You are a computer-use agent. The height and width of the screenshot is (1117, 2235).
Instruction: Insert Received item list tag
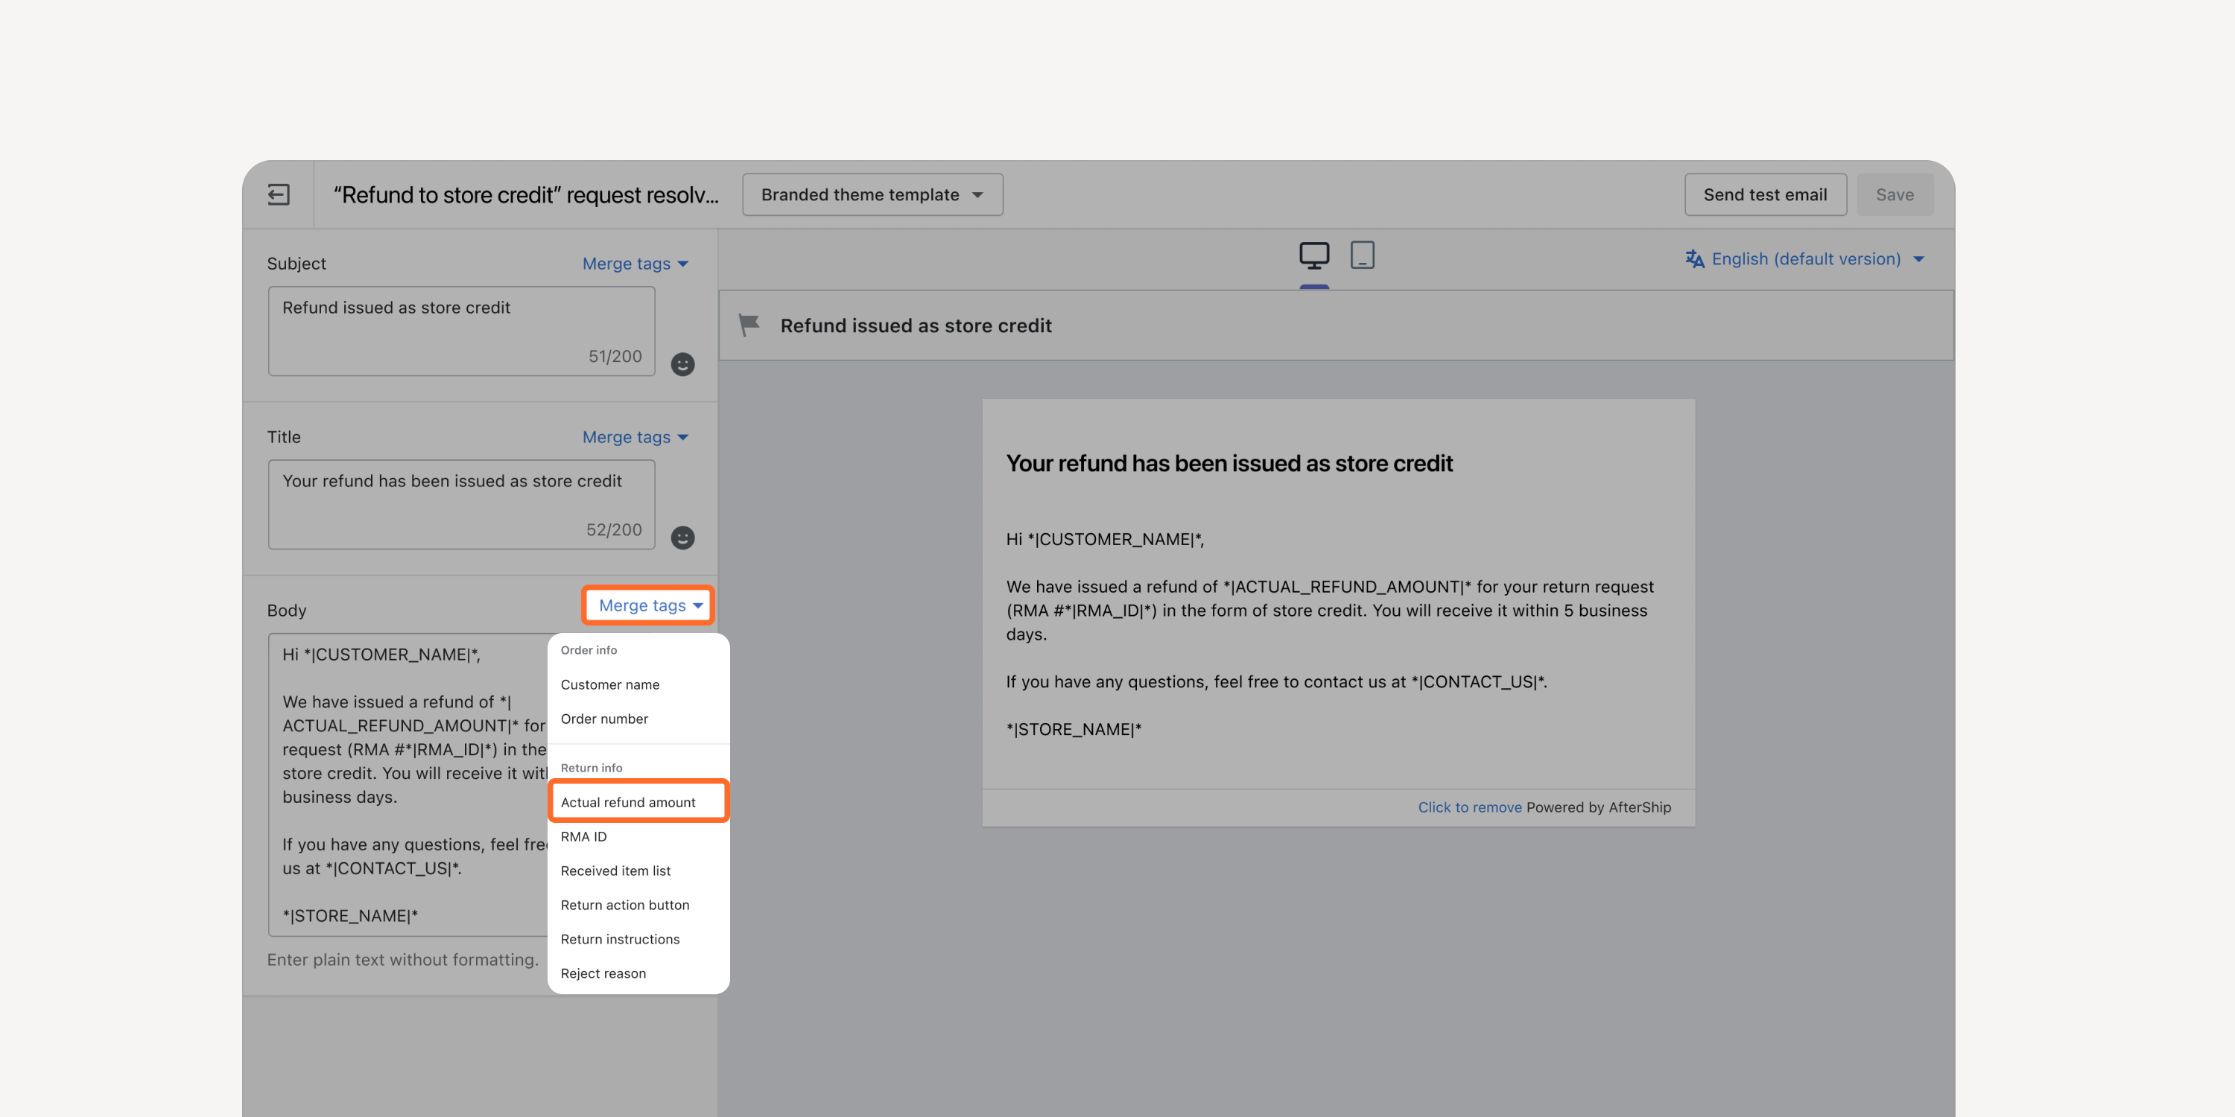[638, 871]
